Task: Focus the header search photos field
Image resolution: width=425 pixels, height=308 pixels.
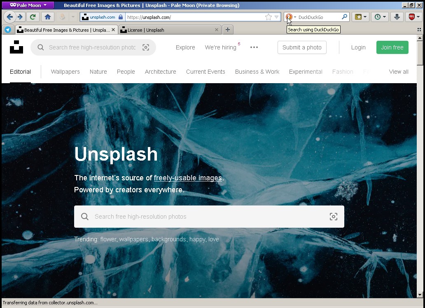Action: (92, 47)
